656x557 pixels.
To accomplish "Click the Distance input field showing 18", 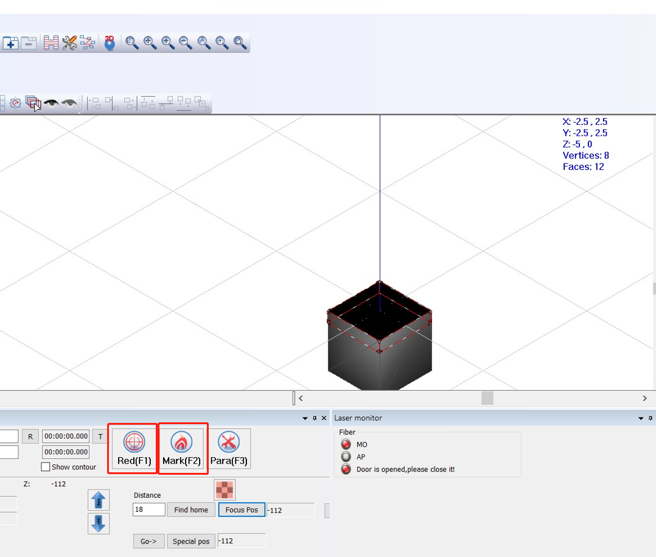I will (x=149, y=509).
